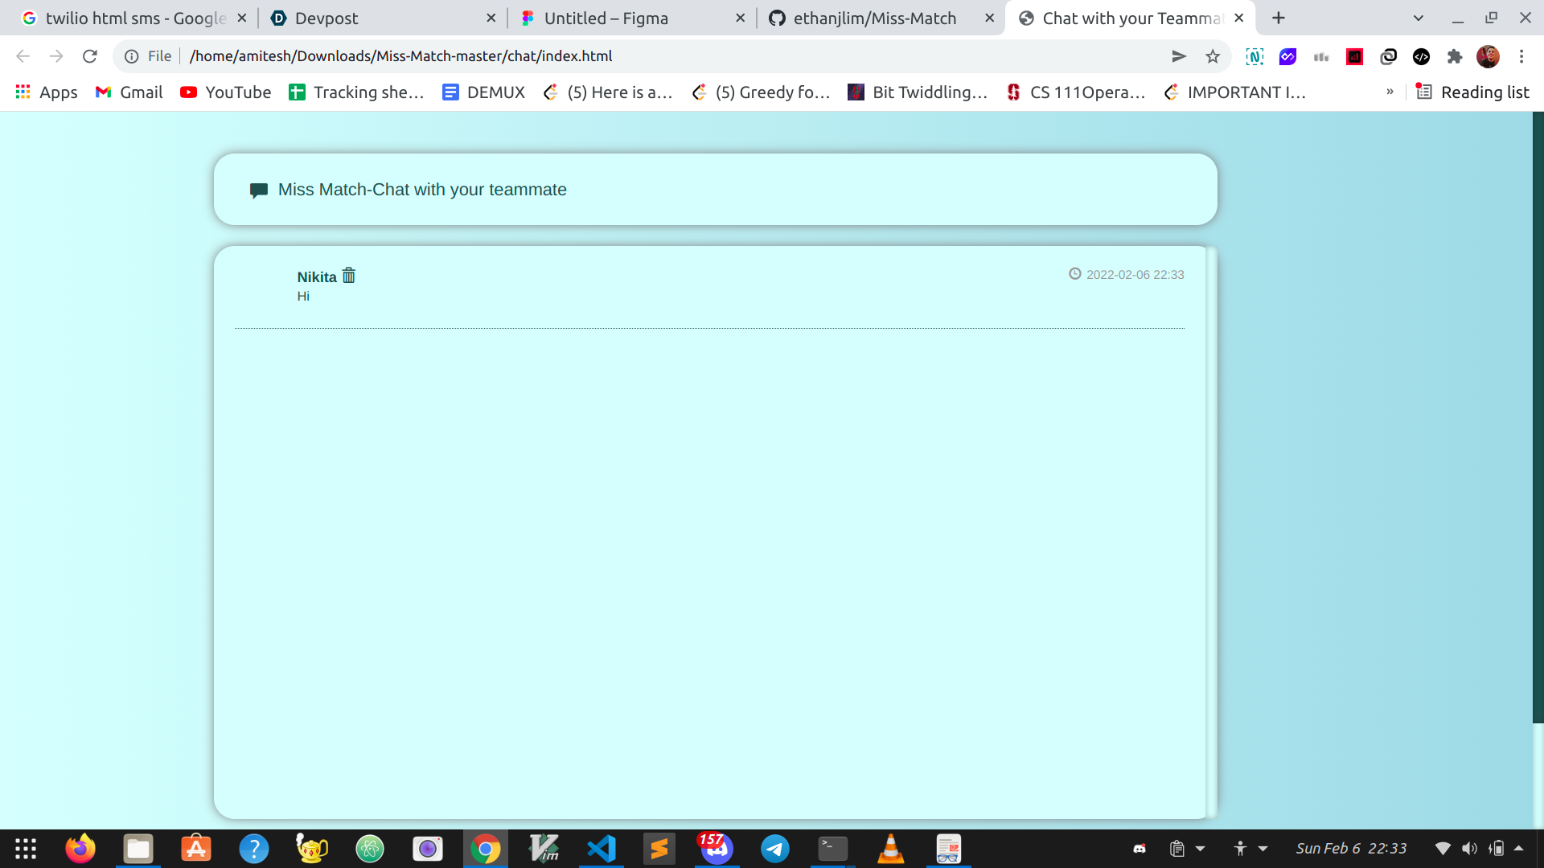Viewport: 1544px width, 868px height.
Task: Reload the chat page
Action: coord(89,56)
